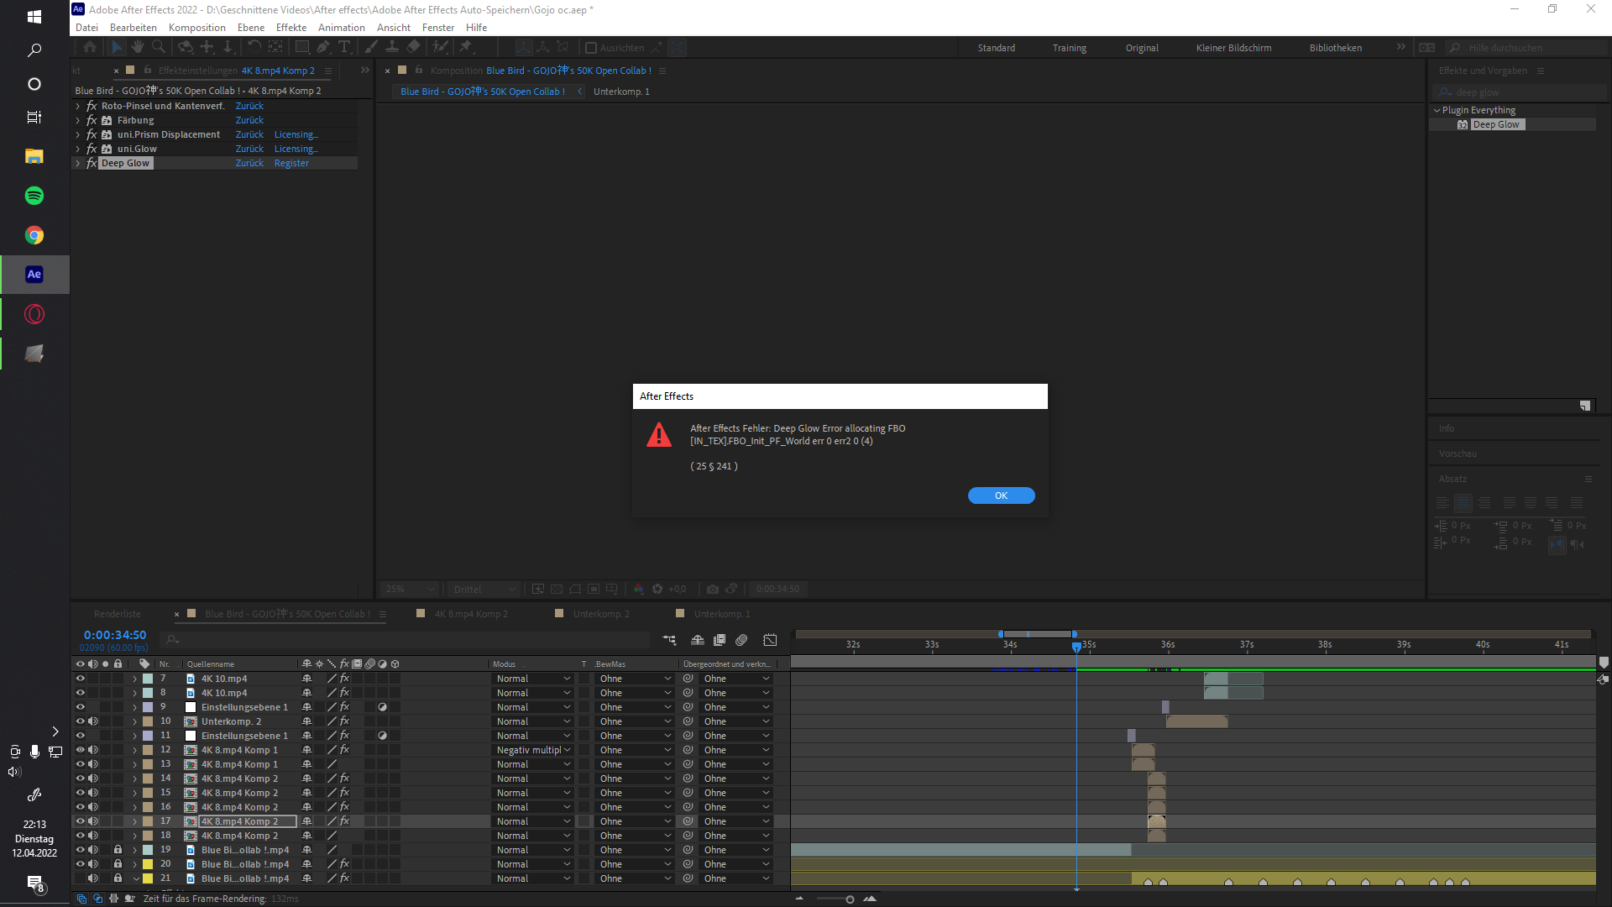Select the Zoom tool
Screen dimensions: 1612x907
tap(159, 47)
